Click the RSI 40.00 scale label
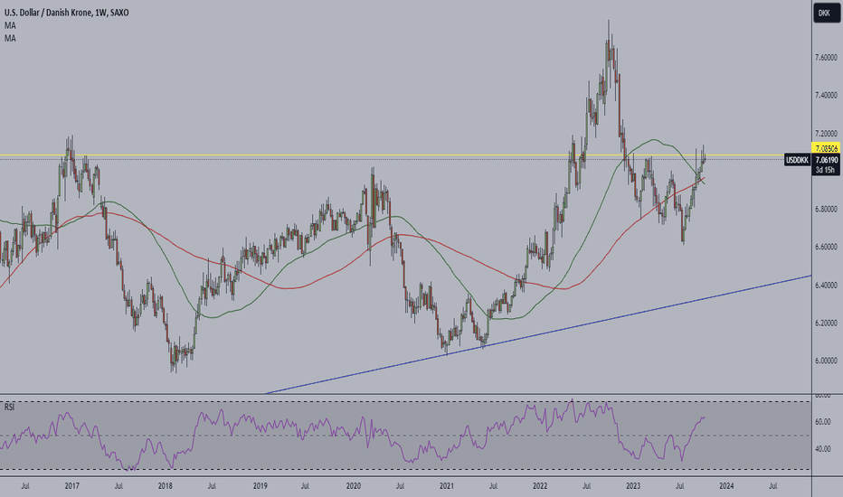The height and width of the screenshot is (497, 843). coord(823,449)
